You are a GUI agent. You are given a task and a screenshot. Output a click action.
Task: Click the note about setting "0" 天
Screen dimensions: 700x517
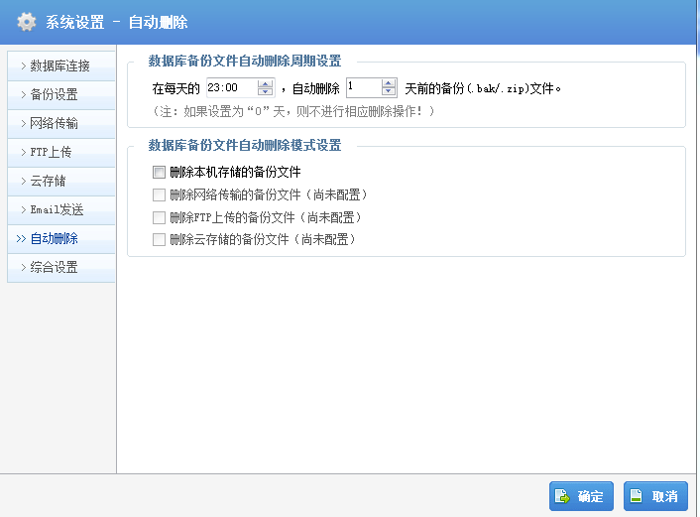pos(292,111)
